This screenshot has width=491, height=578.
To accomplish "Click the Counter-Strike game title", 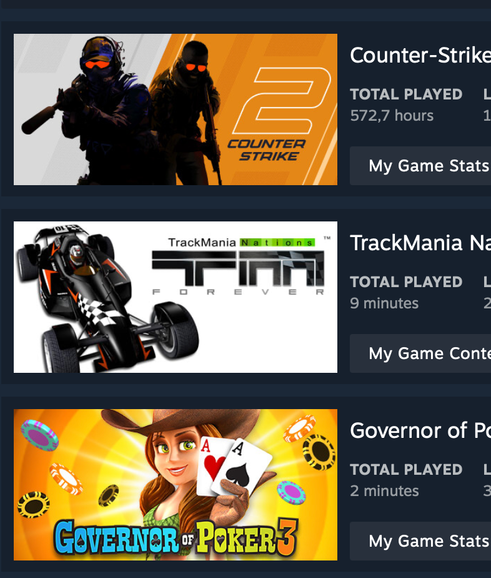I will click(x=420, y=55).
